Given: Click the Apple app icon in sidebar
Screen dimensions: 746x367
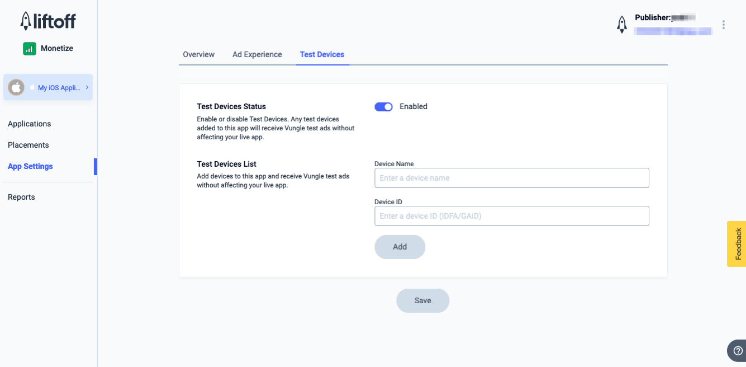Looking at the screenshot, I should point(16,87).
